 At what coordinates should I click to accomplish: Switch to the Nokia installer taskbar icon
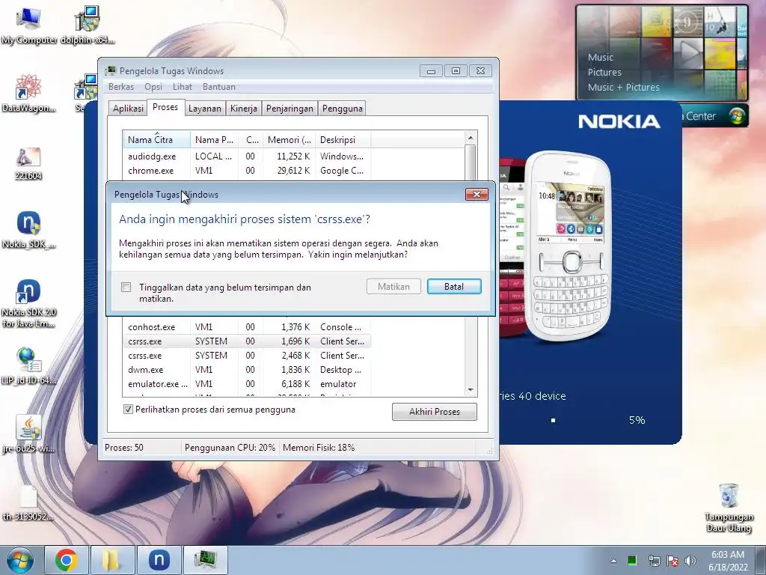pyautogui.click(x=159, y=560)
